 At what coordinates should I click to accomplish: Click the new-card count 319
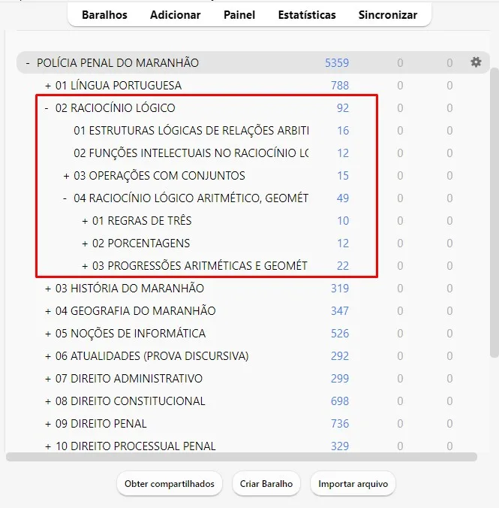pos(340,289)
